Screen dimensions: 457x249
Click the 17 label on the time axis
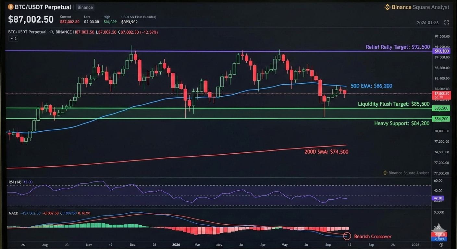pos(350,245)
